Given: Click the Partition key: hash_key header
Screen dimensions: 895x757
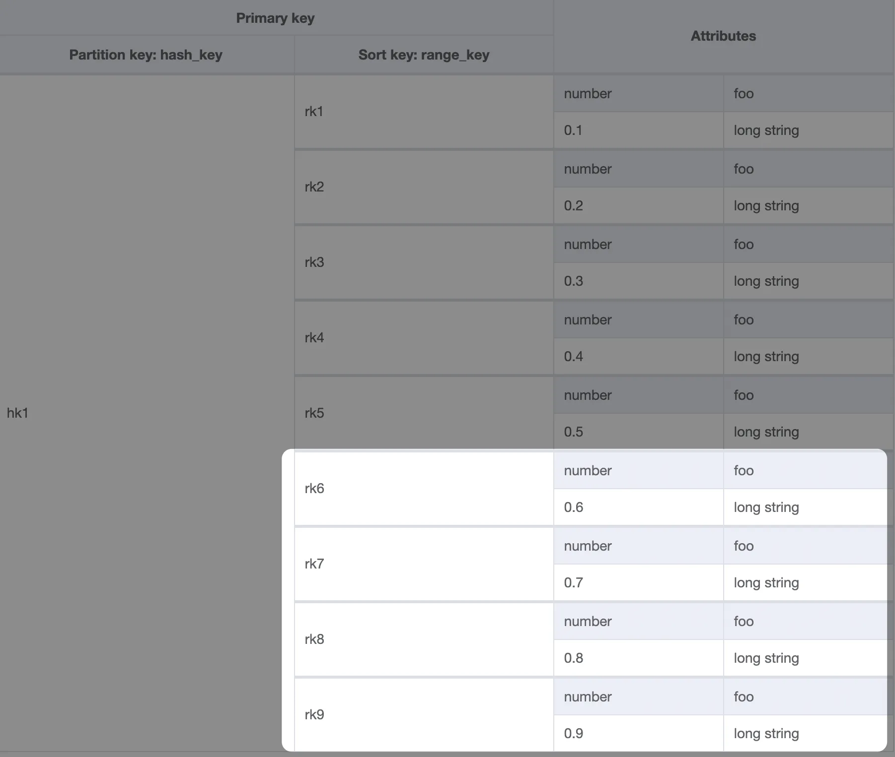Looking at the screenshot, I should [x=146, y=55].
